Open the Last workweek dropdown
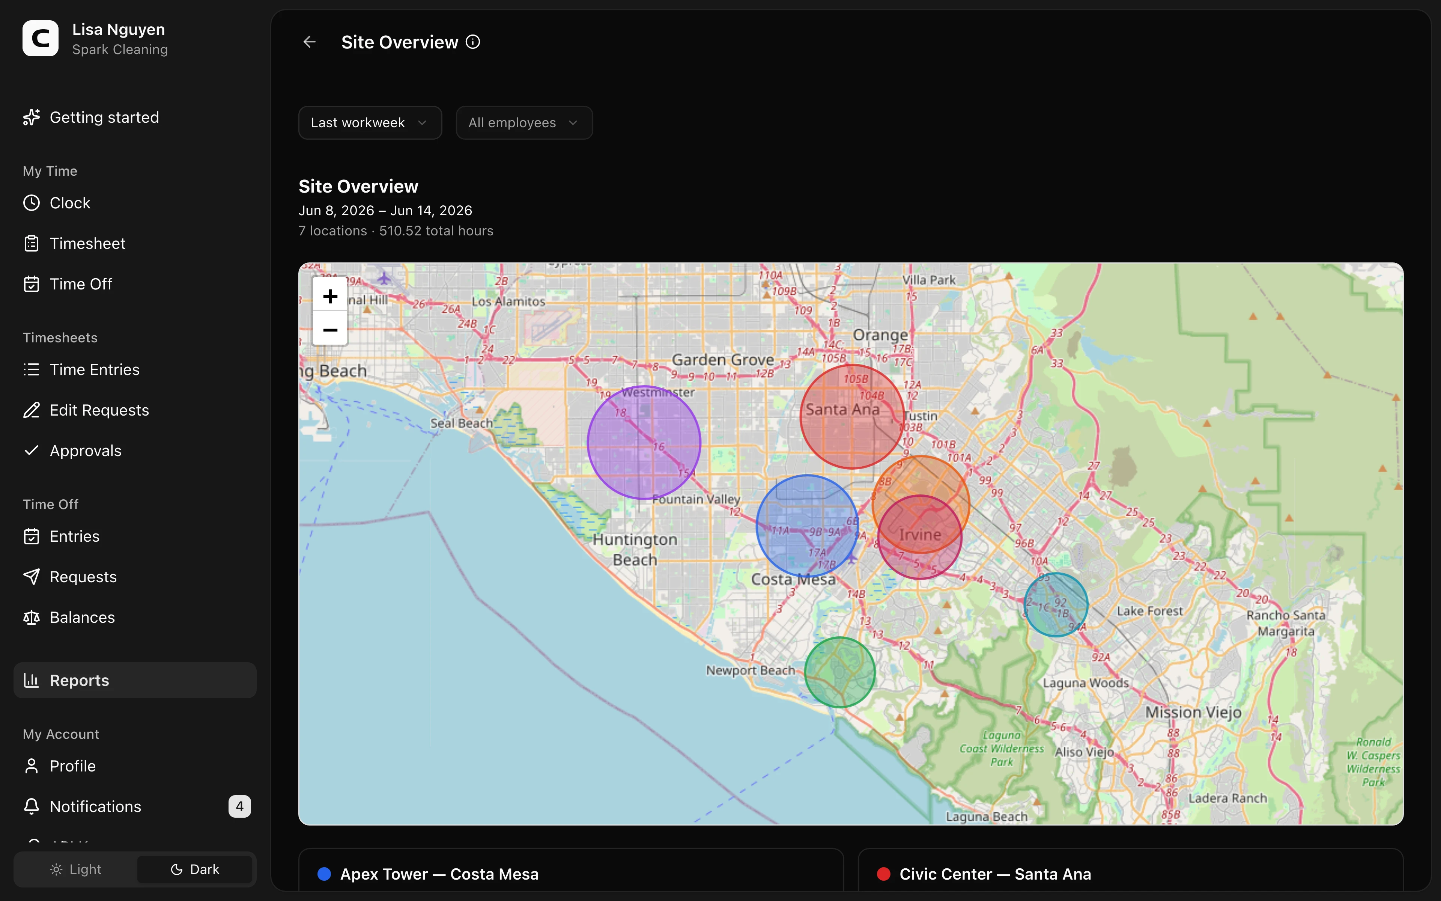This screenshot has height=901, width=1441. coord(370,123)
